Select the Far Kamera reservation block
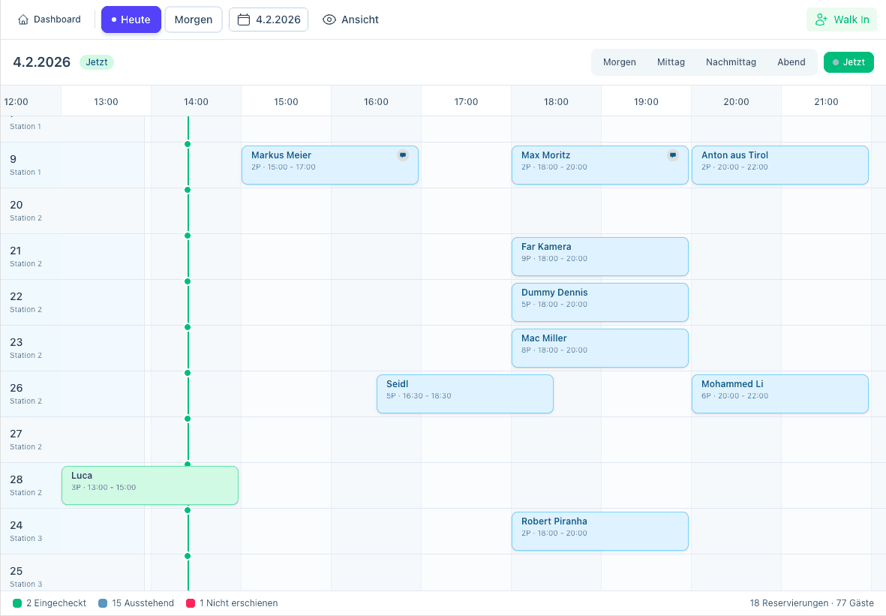 pyautogui.click(x=599, y=257)
